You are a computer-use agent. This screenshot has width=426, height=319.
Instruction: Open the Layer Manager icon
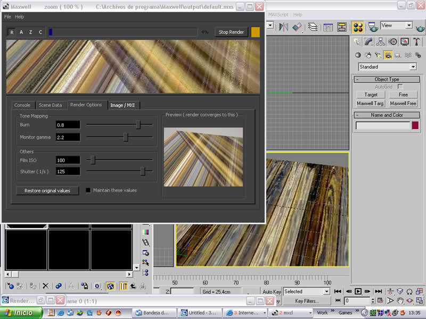(313, 27)
